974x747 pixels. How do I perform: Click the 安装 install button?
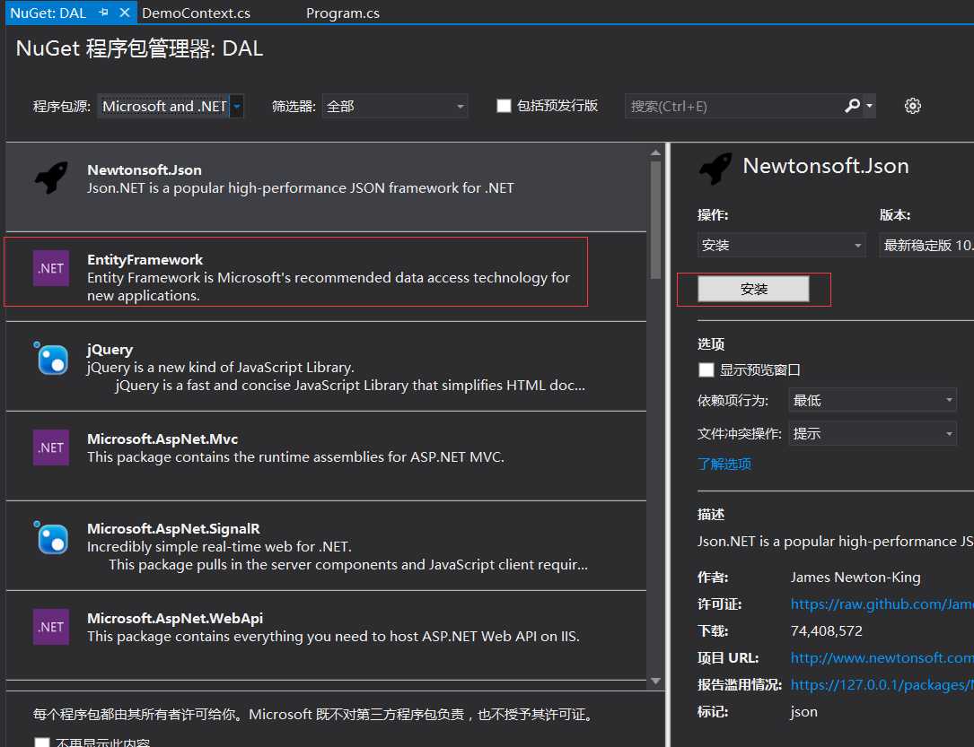[753, 289]
